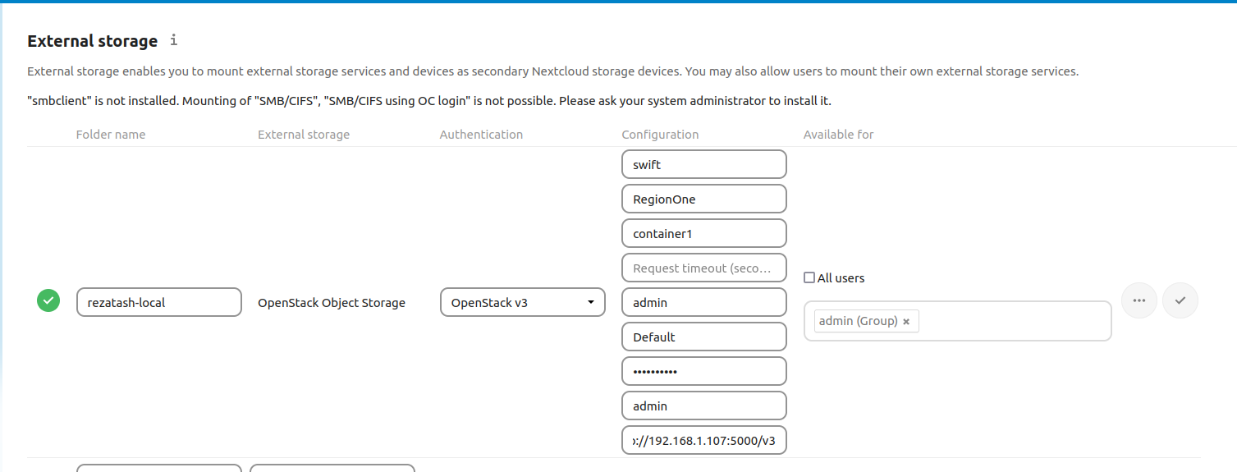Image resolution: width=1237 pixels, height=472 pixels.
Task: Click the green connection status checkmark
Action: point(48,301)
